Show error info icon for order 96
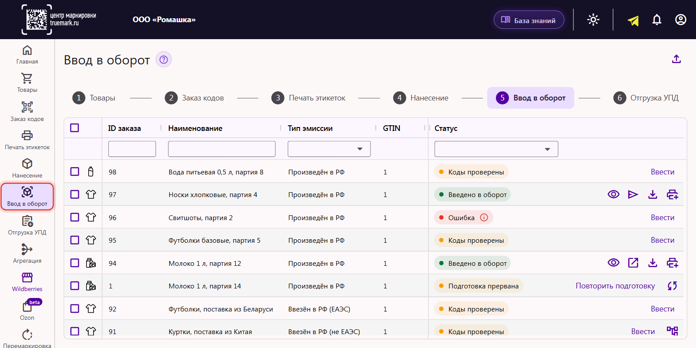This screenshot has height=348, width=696. click(484, 217)
